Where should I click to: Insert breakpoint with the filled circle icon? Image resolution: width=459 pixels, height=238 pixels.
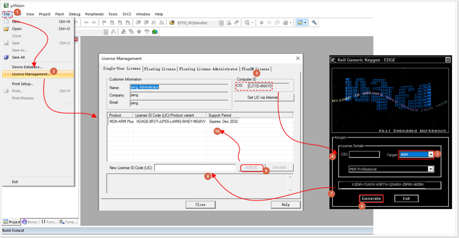261,22
